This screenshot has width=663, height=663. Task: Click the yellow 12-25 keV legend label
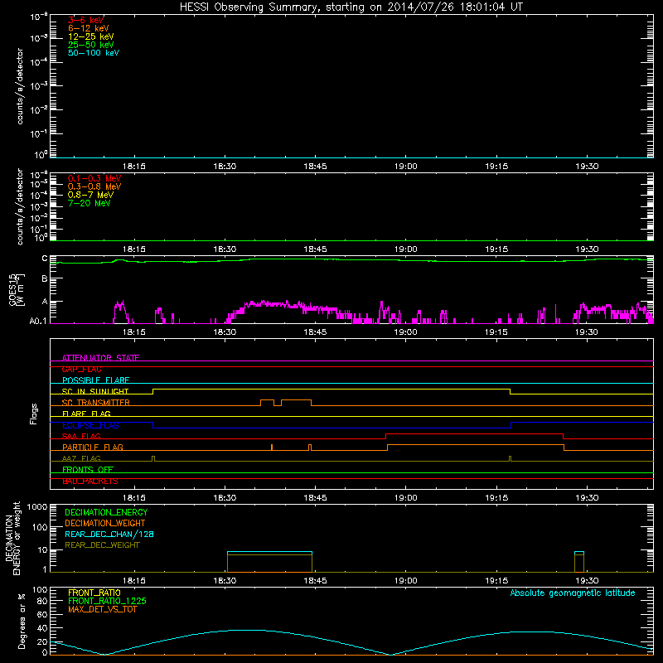(x=90, y=36)
